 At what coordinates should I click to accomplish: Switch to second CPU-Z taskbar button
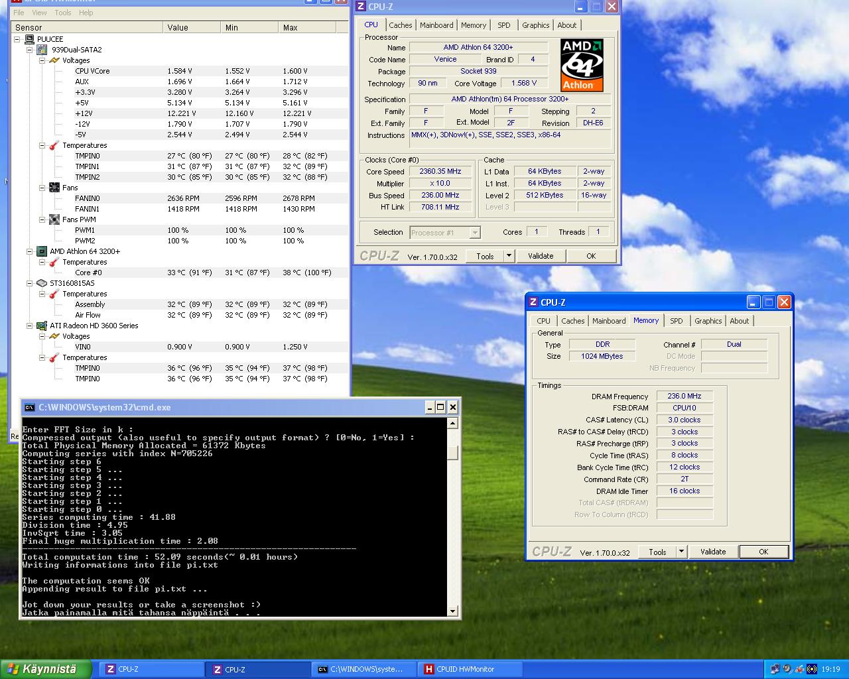click(258, 669)
